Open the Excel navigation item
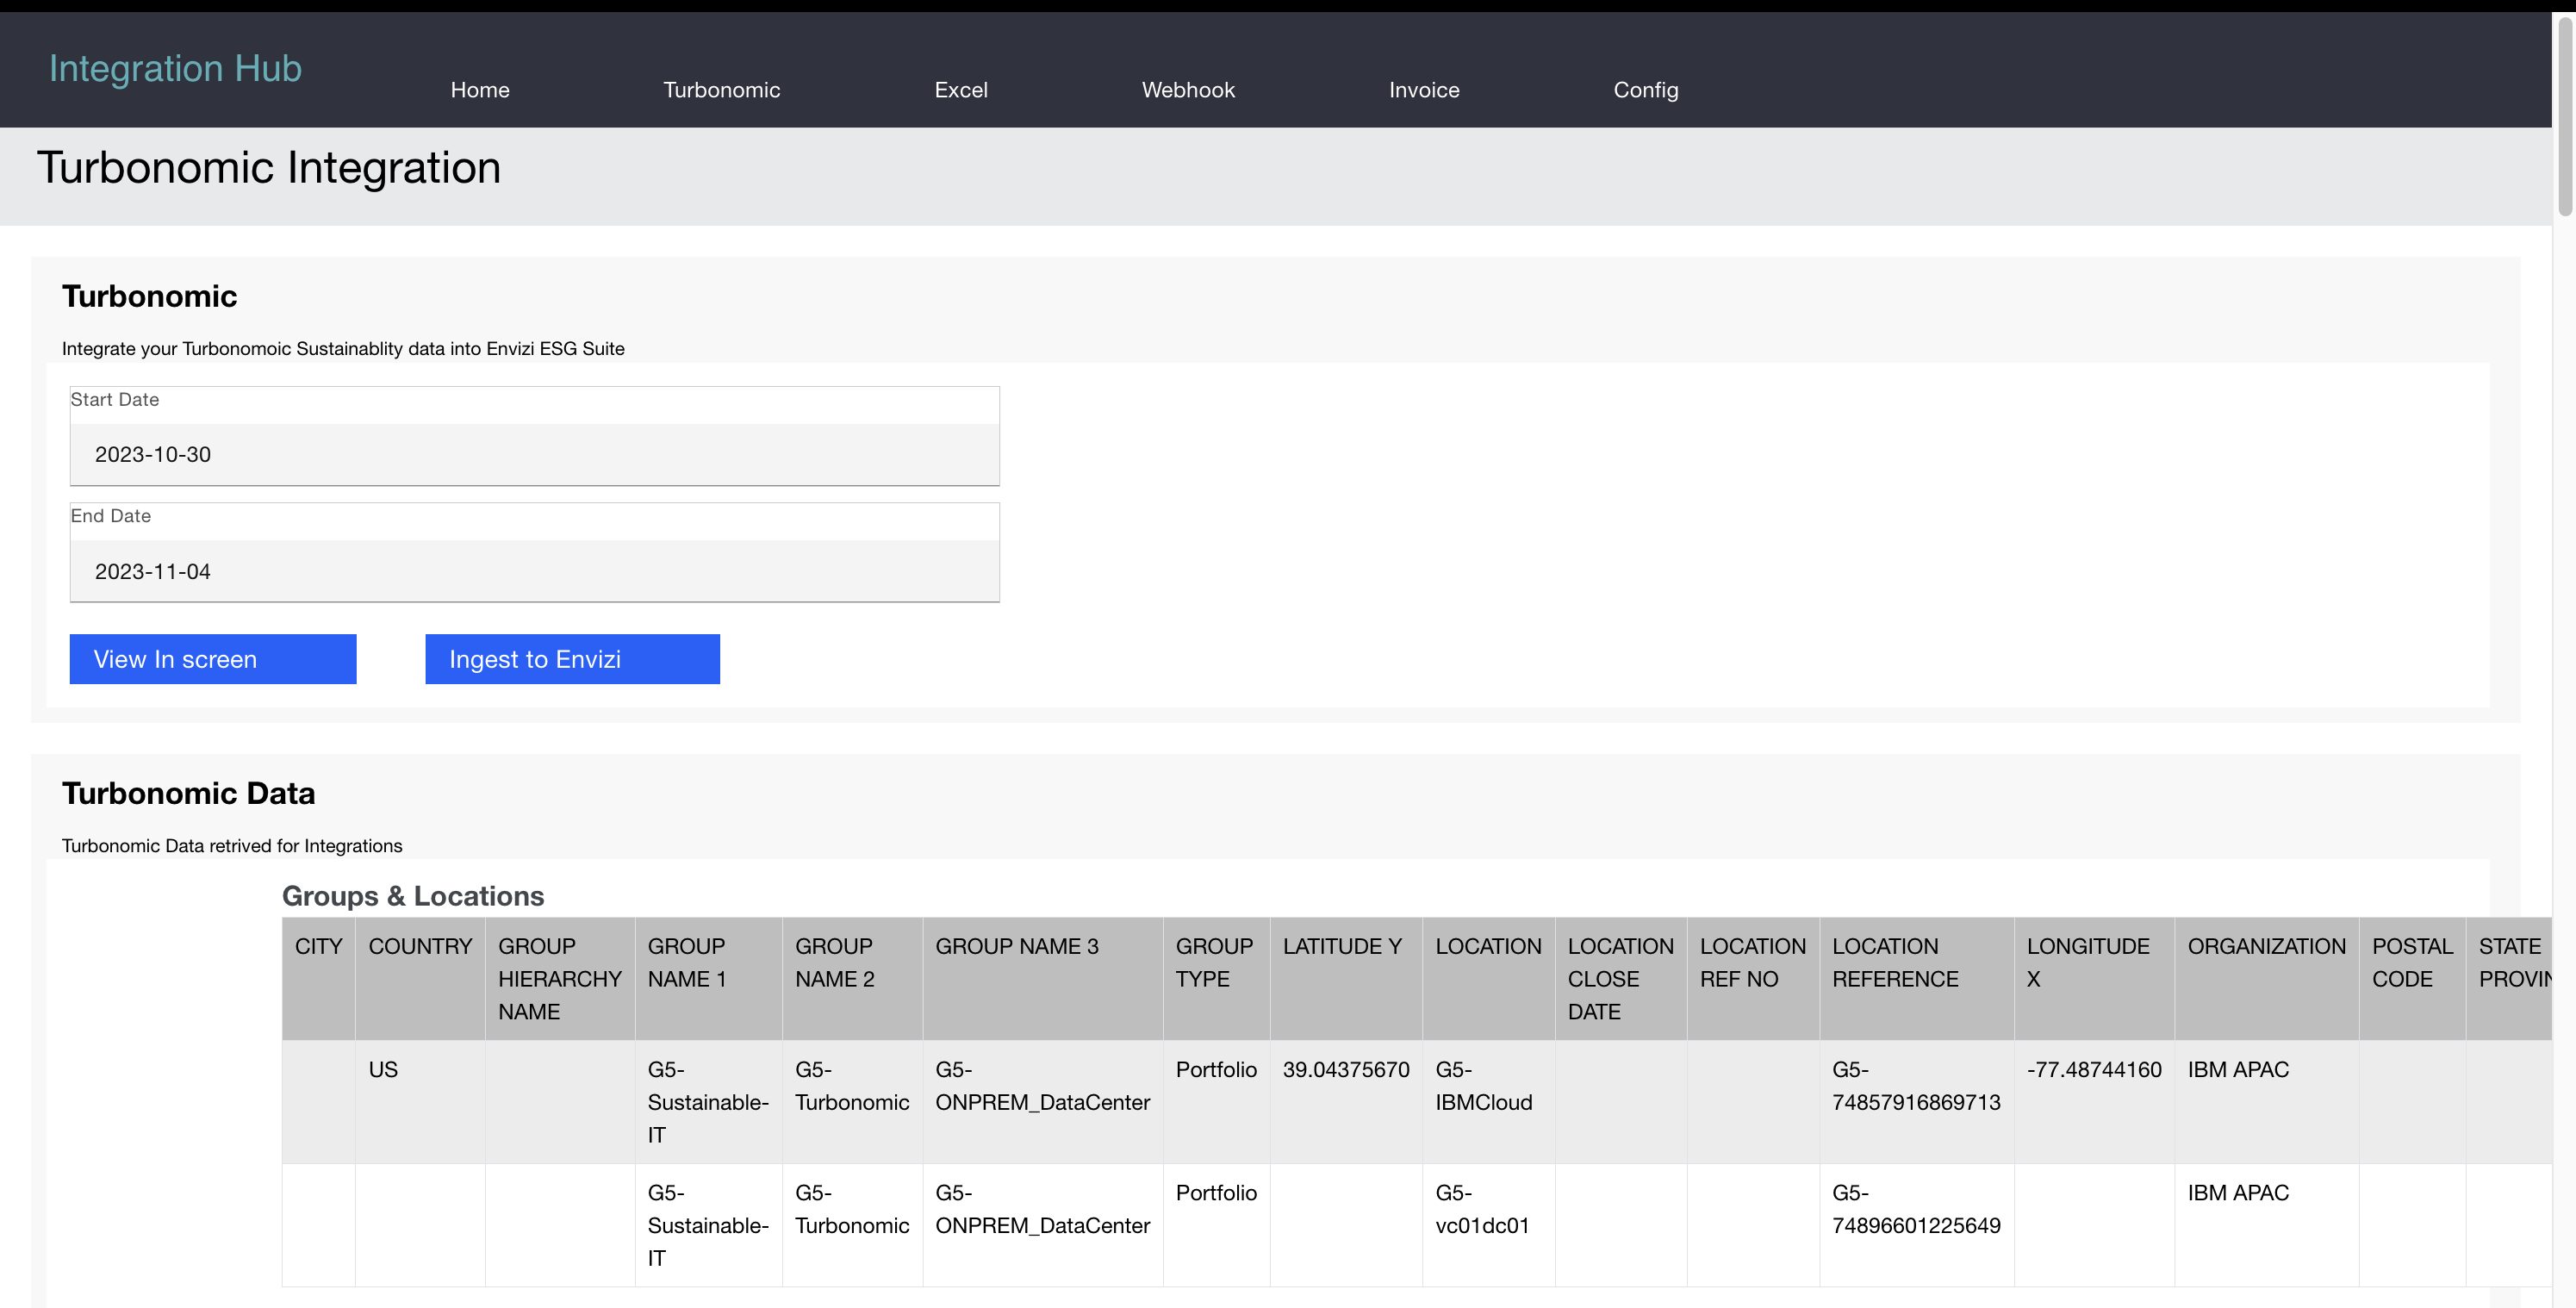Viewport: 2576px width, 1308px height. (960, 90)
